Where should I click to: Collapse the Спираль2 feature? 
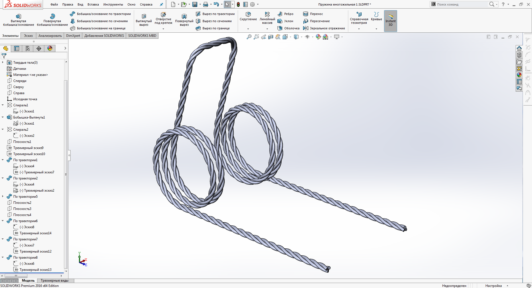click(x=3, y=130)
